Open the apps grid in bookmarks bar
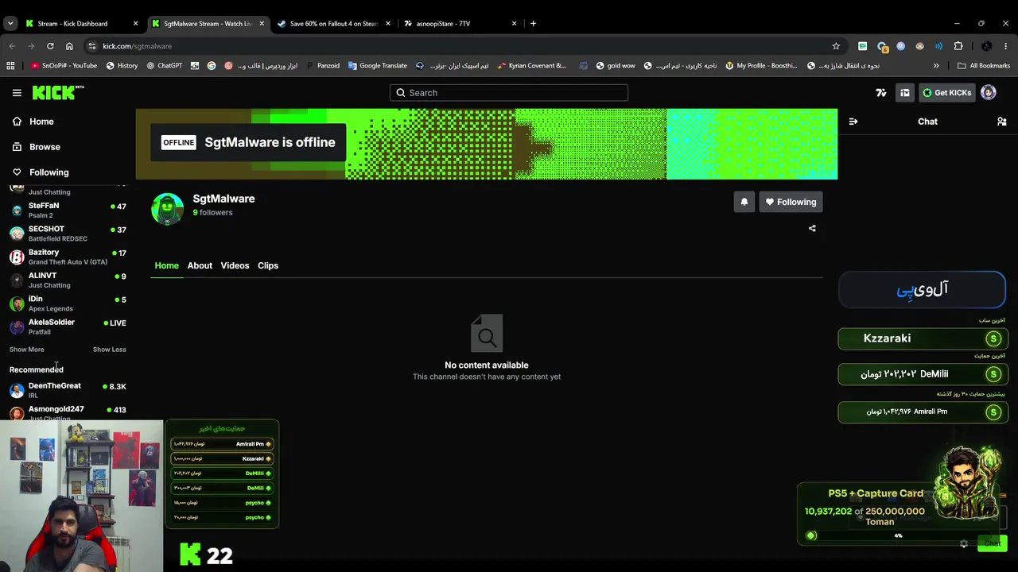 (x=10, y=66)
